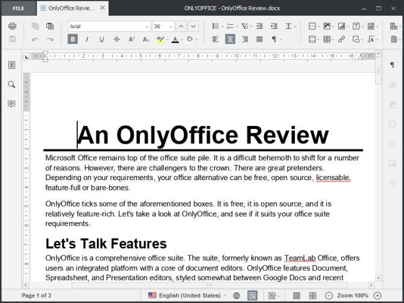The width and height of the screenshot is (404, 303).
Task: Toggle Superscript formatting
Action: (x=131, y=39)
